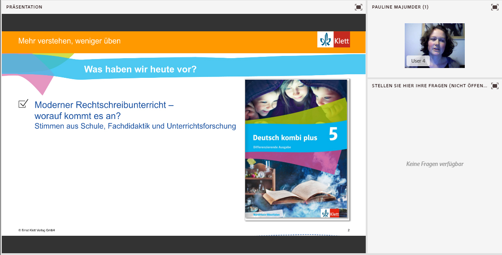Click the User 4 name label
This screenshot has width=502, height=255.
[x=418, y=61]
